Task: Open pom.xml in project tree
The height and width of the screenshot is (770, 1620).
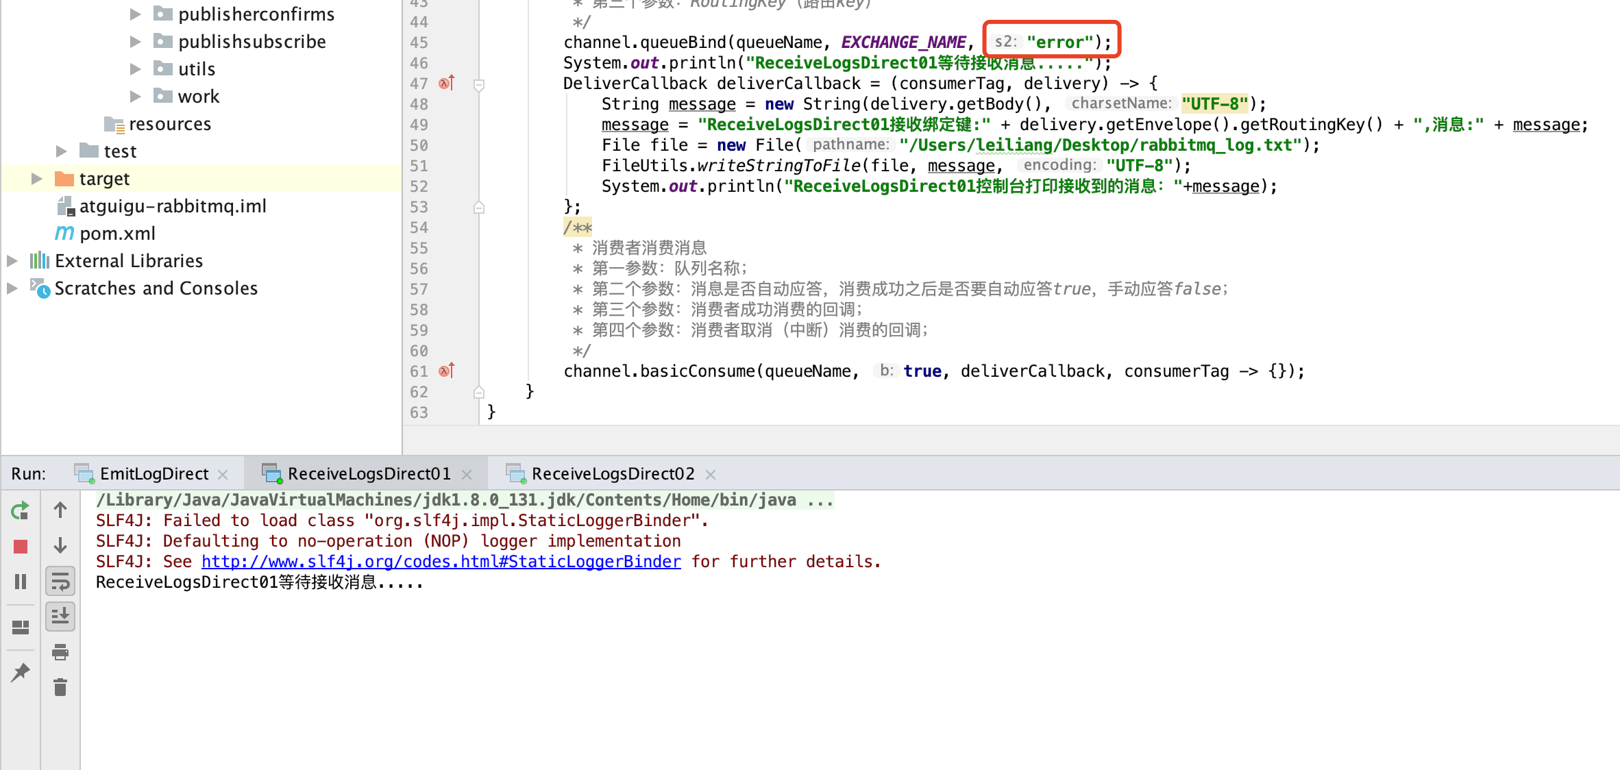Action: 117,234
